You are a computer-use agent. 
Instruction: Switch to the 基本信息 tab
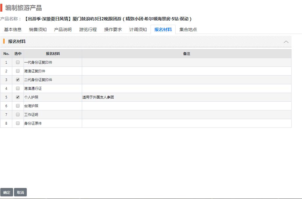tap(13, 29)
